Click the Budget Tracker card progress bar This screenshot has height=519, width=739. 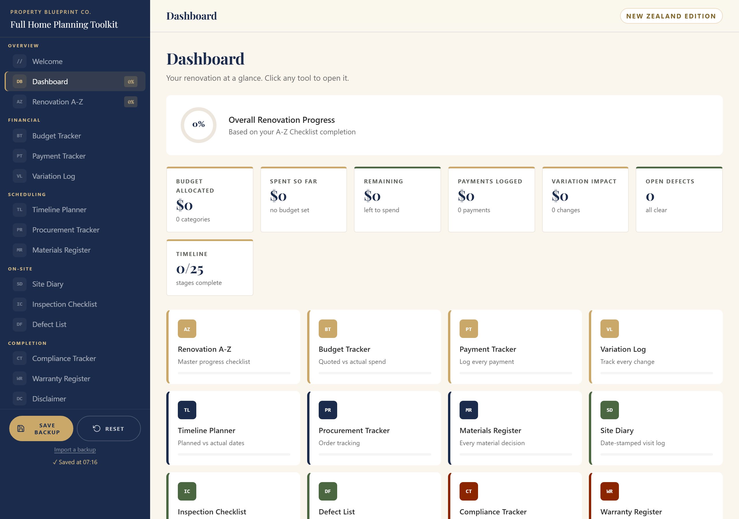(375, 373)
